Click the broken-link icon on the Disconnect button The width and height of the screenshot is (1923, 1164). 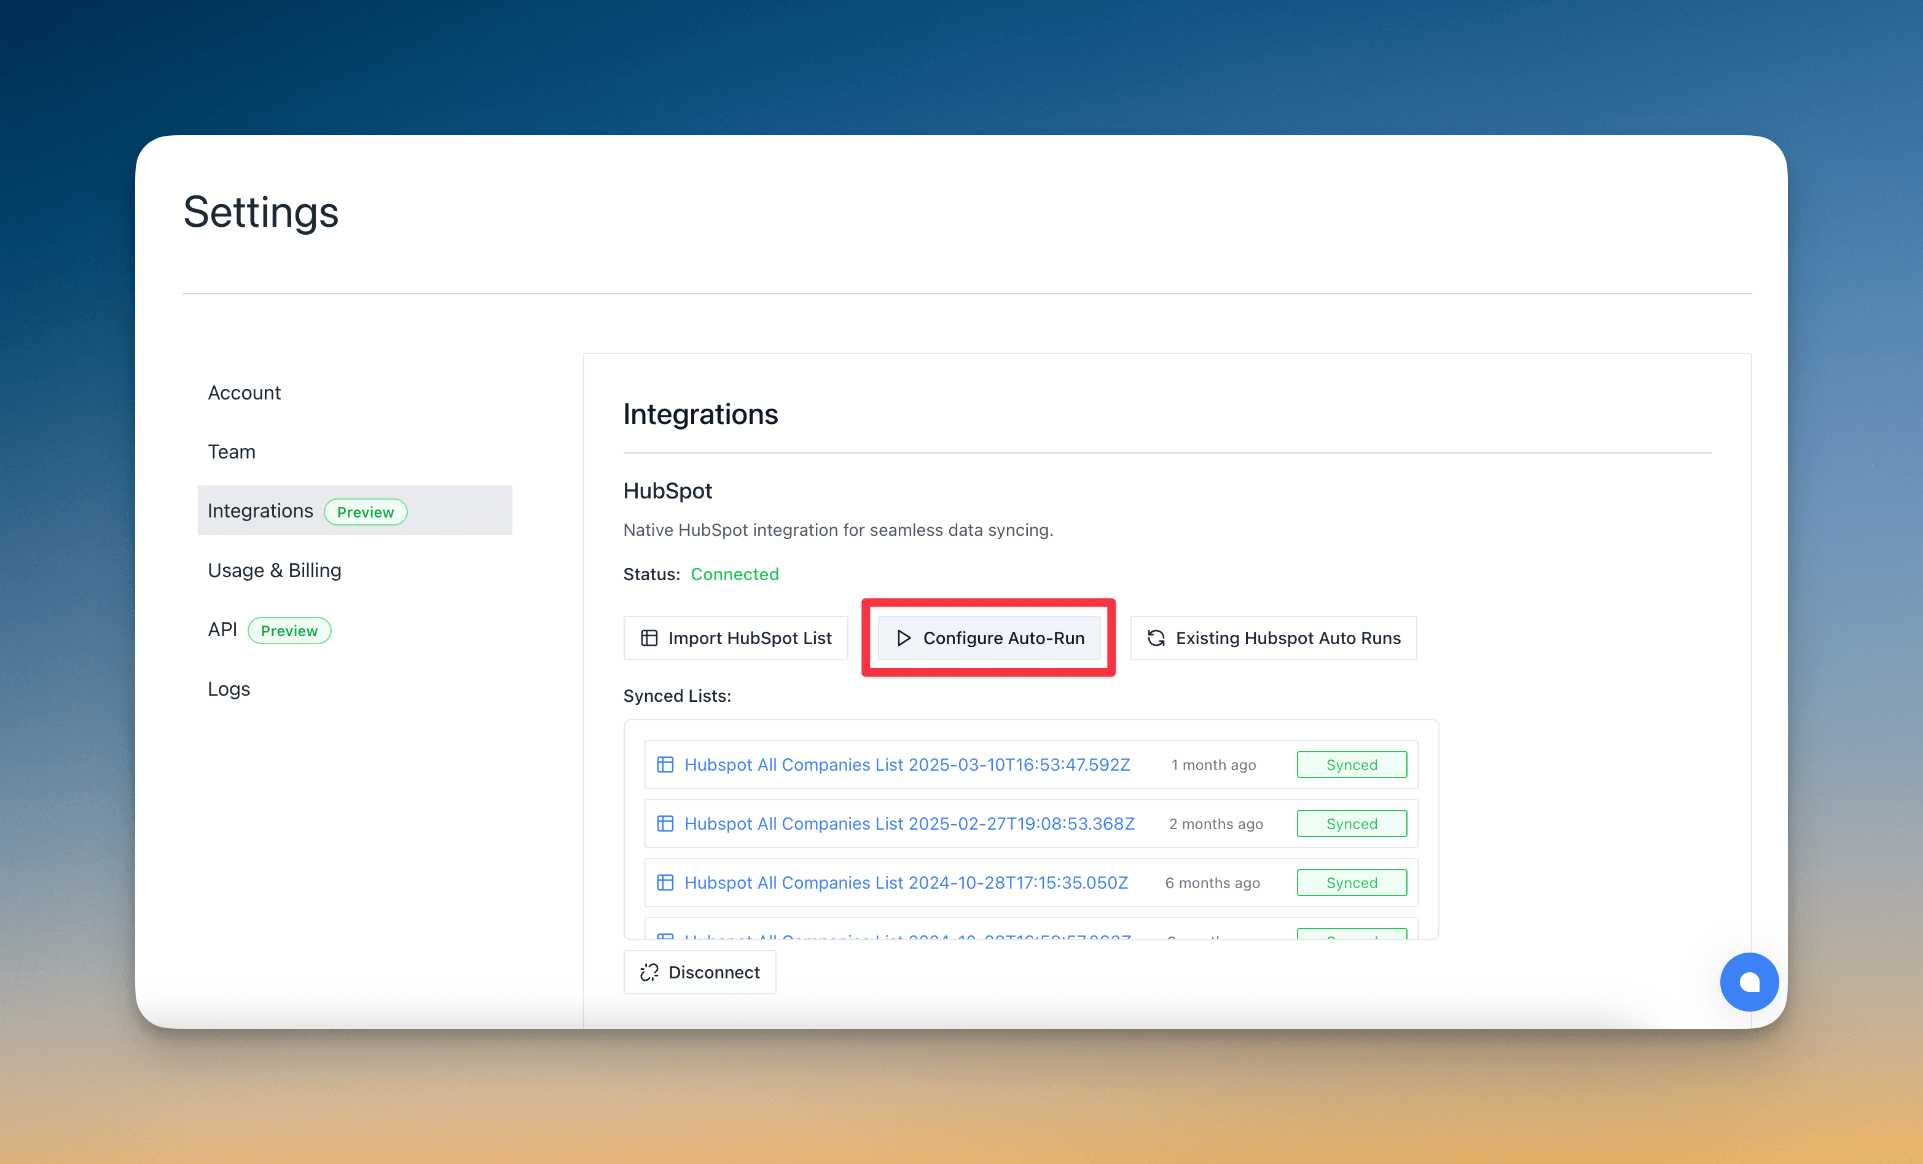(649, 972)
